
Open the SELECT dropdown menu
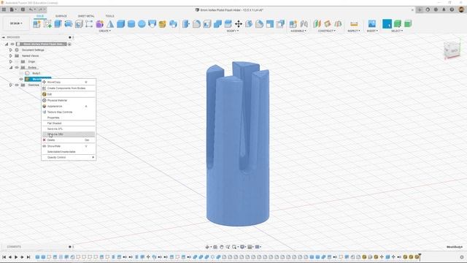(397, 31)
